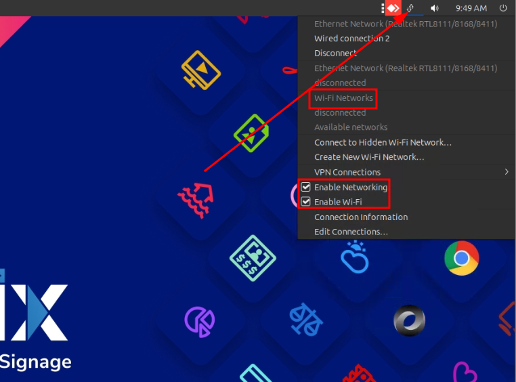Click the three-dot tray handle icon
516x382 pixels.
383,8
